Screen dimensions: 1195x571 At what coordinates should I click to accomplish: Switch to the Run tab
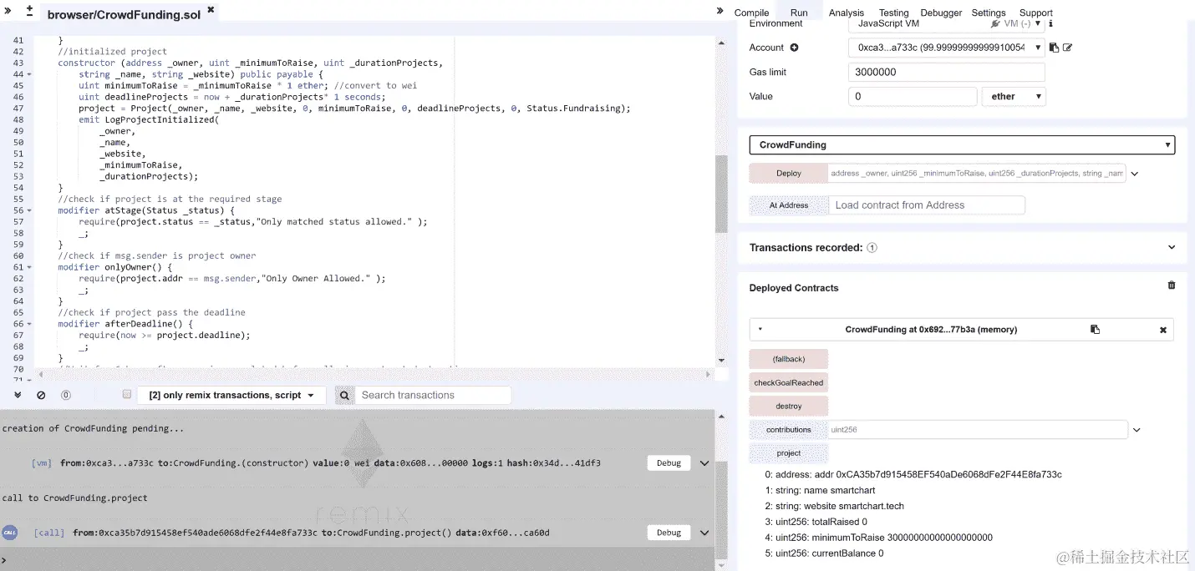(x=799, y=13)
